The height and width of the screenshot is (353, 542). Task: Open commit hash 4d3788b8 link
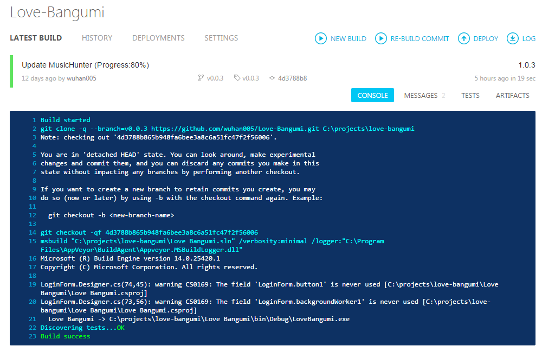292,78
